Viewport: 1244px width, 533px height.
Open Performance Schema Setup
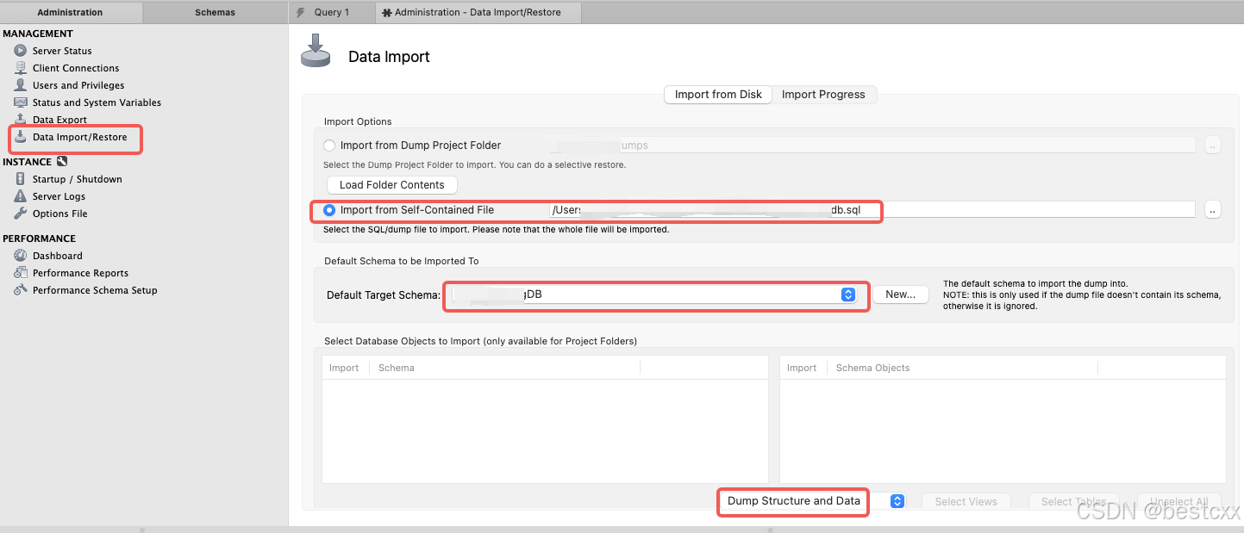click(x=95, y=290)
